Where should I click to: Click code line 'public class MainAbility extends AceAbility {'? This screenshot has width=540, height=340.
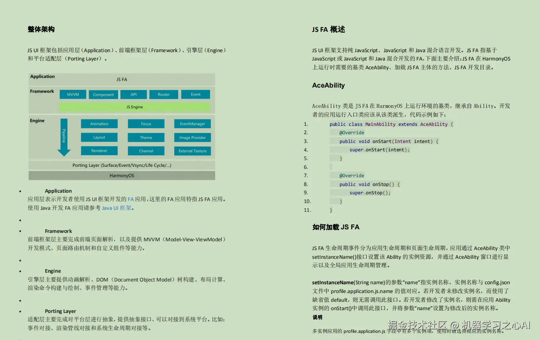(x=391, y=124)
